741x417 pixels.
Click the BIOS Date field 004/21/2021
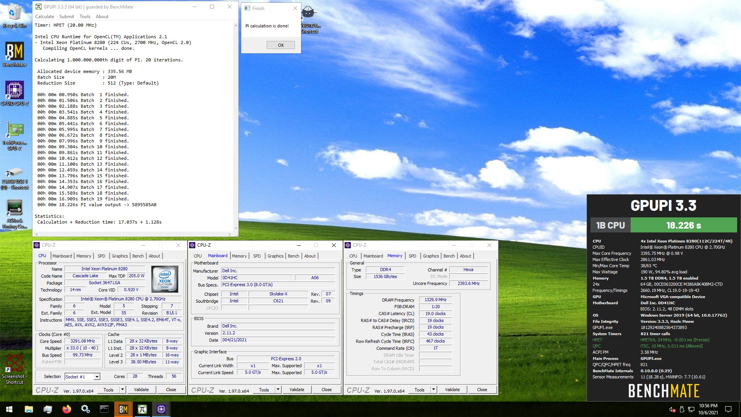click(x=278, y=340)
